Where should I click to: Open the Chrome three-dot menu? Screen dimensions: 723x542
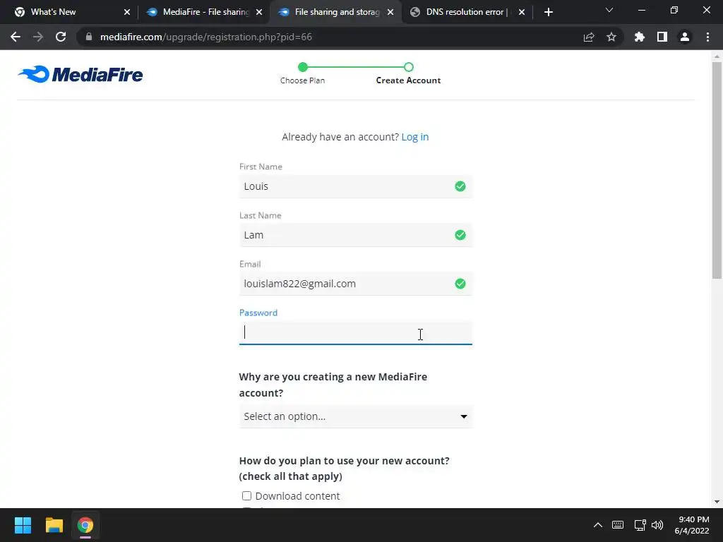[x=707, y=37]
